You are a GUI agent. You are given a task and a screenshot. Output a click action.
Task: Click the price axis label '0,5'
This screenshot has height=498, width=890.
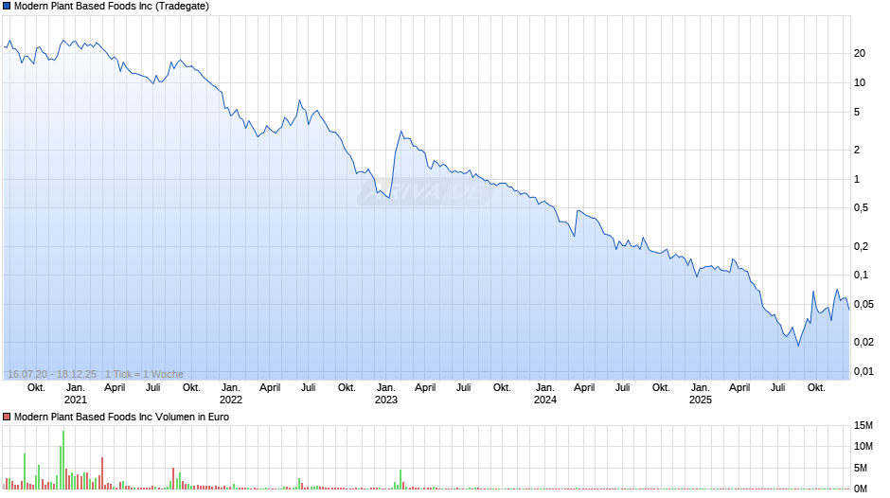tap(861, 208)
